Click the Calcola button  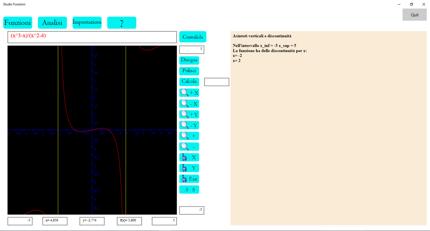(189, 81)
